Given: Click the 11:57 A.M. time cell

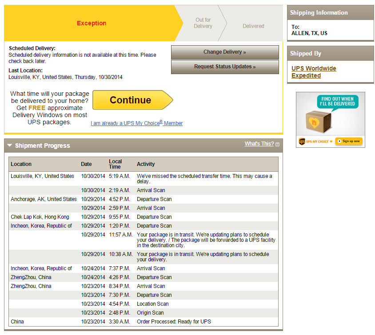Looking at the screenshot, I should pyautogui.click(x=121, y=234).
